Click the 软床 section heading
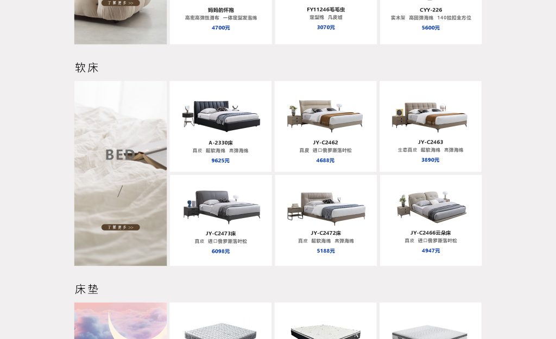This screenshot has height=339, width=556. pyautogui.click(x=86, y=67)
